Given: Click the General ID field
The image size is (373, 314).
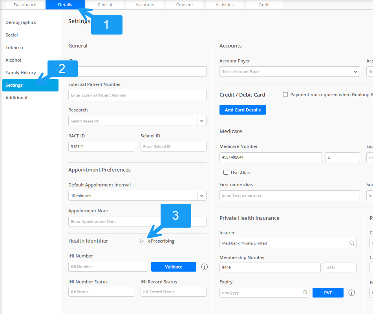Looking at the screenshot, I should (x=137, y=71).
